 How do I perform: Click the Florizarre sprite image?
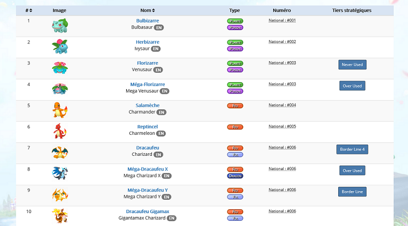click(x=60, y=68)
